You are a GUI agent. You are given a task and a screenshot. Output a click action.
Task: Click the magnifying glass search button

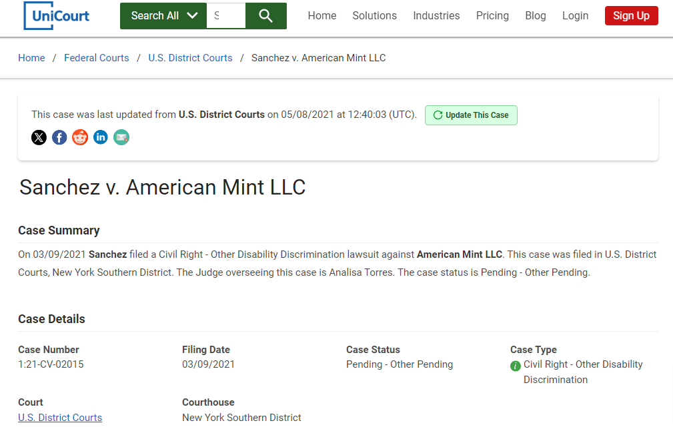(x=266, y=16)
